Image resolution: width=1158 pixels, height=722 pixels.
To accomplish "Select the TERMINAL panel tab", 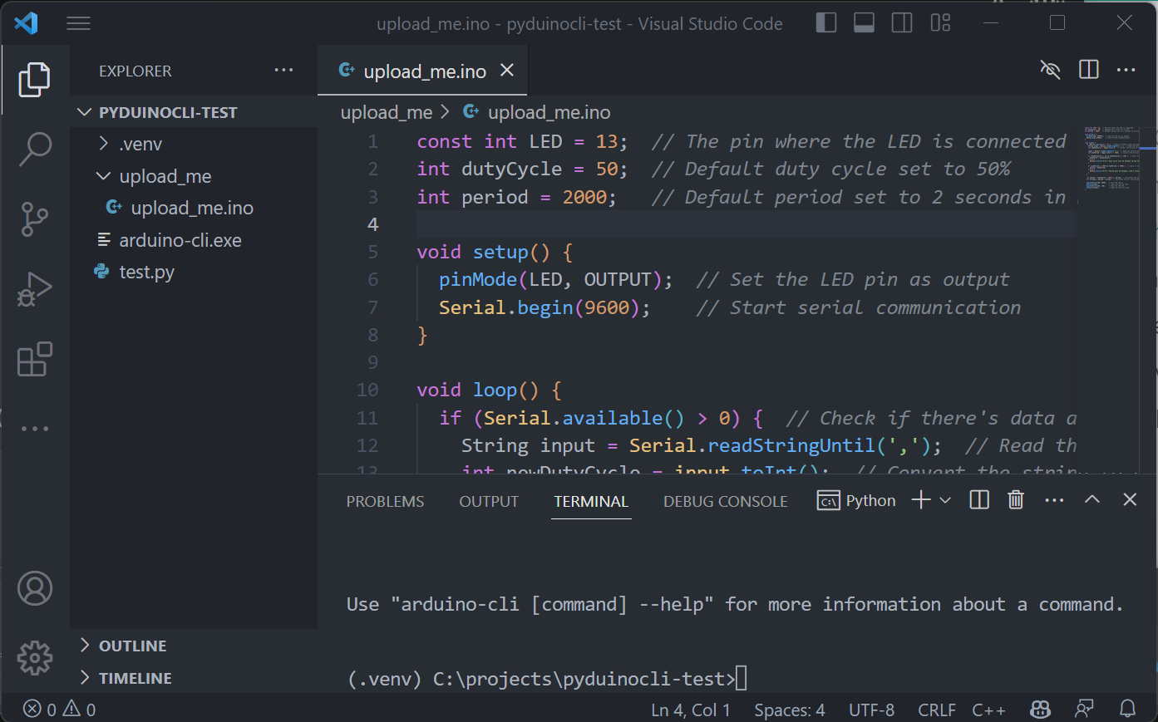I will (591, 501).
